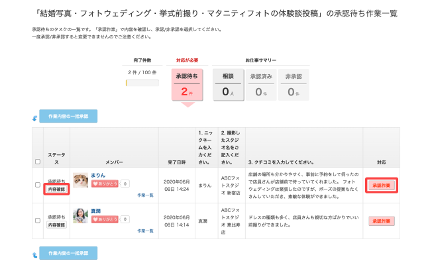Click 内容確認 button in 真潤's row
Viewport: 432px width, 265px height.
click(x=56, y=225)
